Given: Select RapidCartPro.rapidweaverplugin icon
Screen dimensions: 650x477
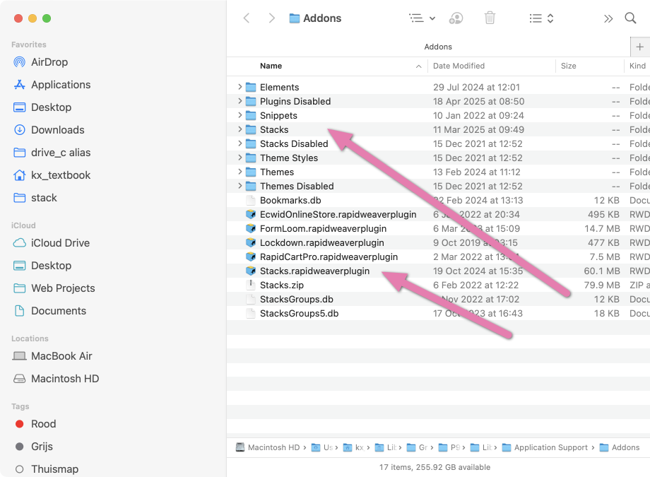Looking at the screenshot, I should (251, 257).
